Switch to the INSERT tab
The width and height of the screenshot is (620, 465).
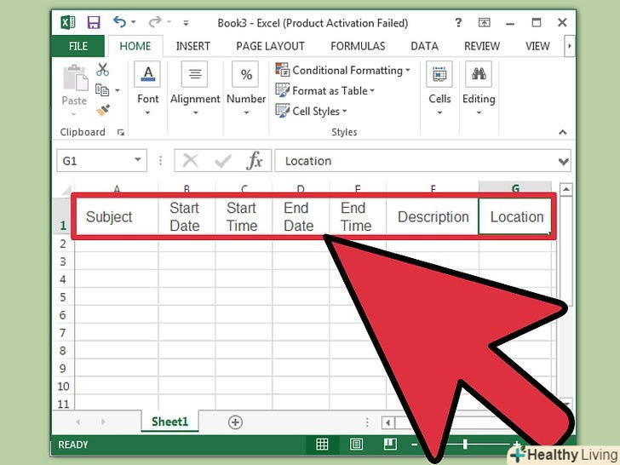tap(192, 46)
